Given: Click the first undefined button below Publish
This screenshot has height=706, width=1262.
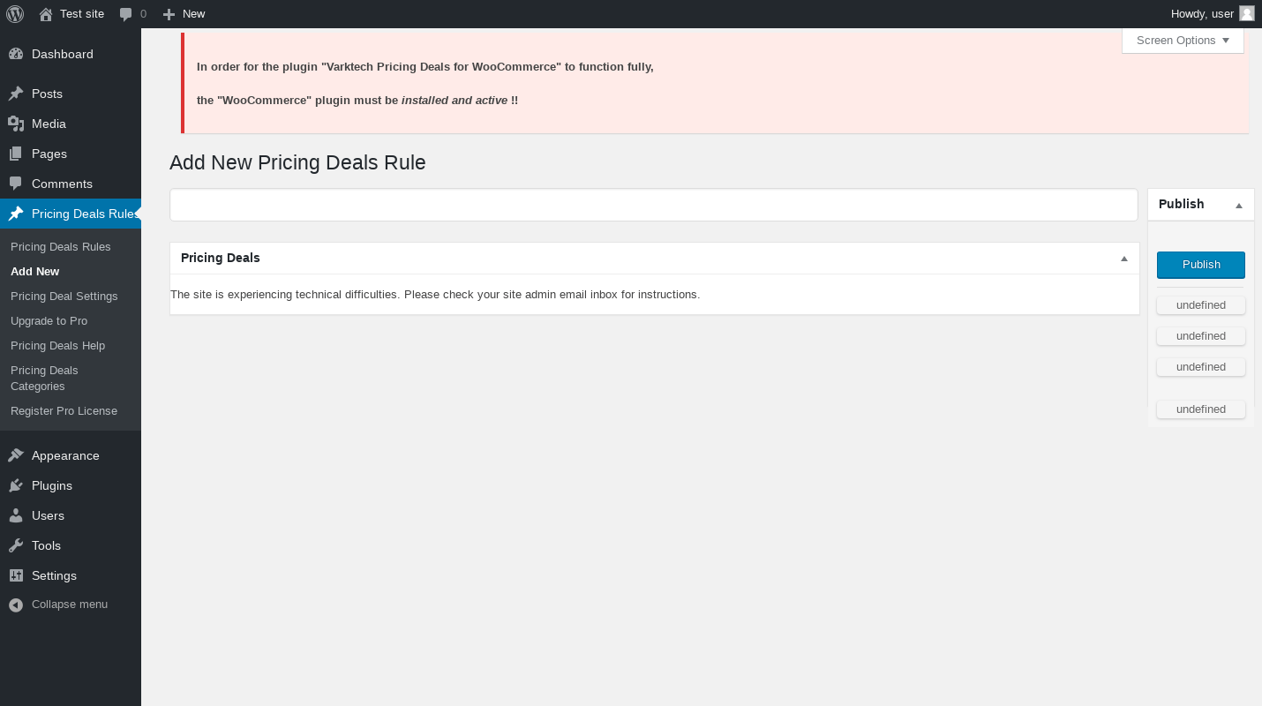Looking at the screenshot, I should click(1201, 305).
